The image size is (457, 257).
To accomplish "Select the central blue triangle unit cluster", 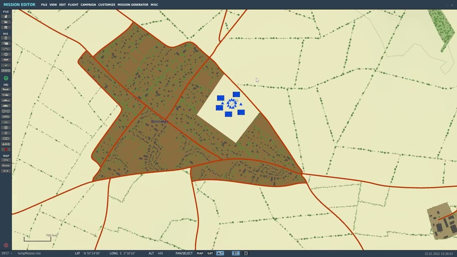I will [x=232, y=104].
